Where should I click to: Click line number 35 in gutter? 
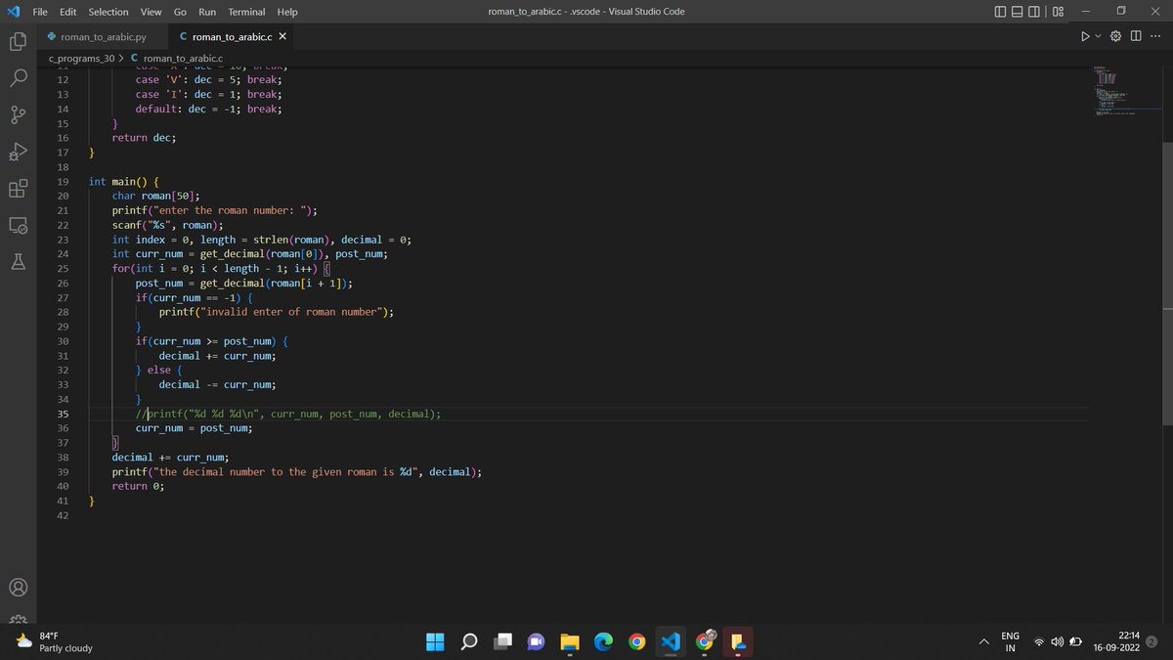click(x=63, y=414)
